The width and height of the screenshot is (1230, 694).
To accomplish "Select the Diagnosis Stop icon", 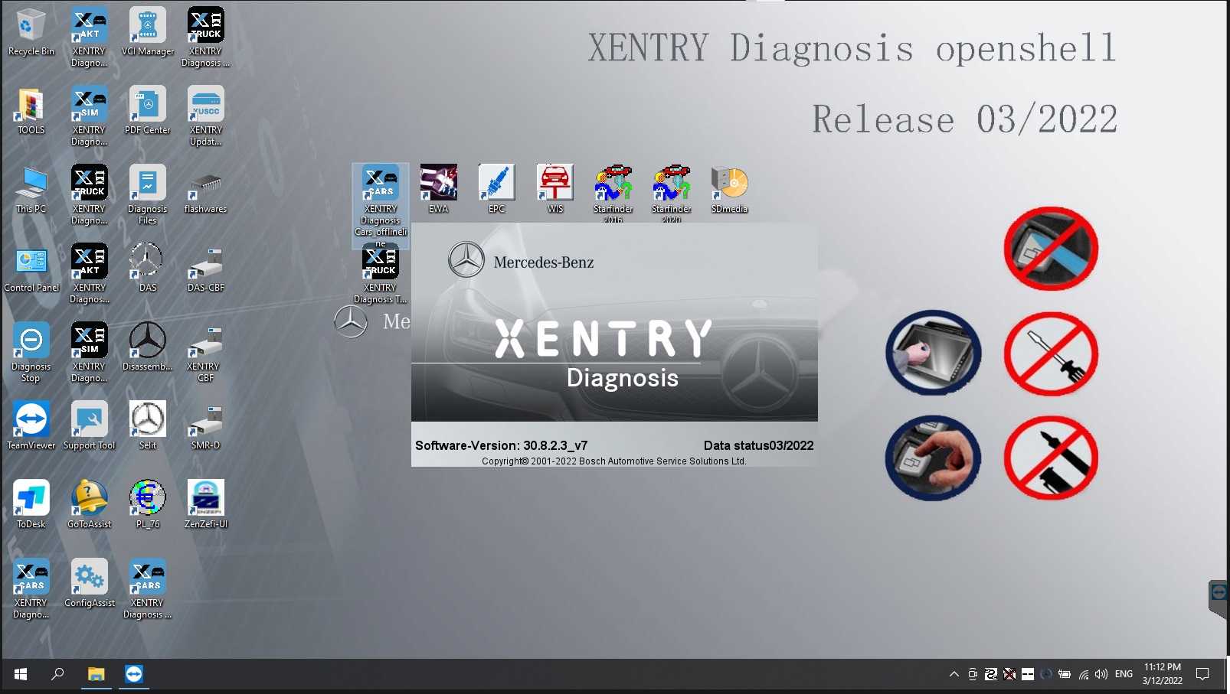I will point(31,352).
